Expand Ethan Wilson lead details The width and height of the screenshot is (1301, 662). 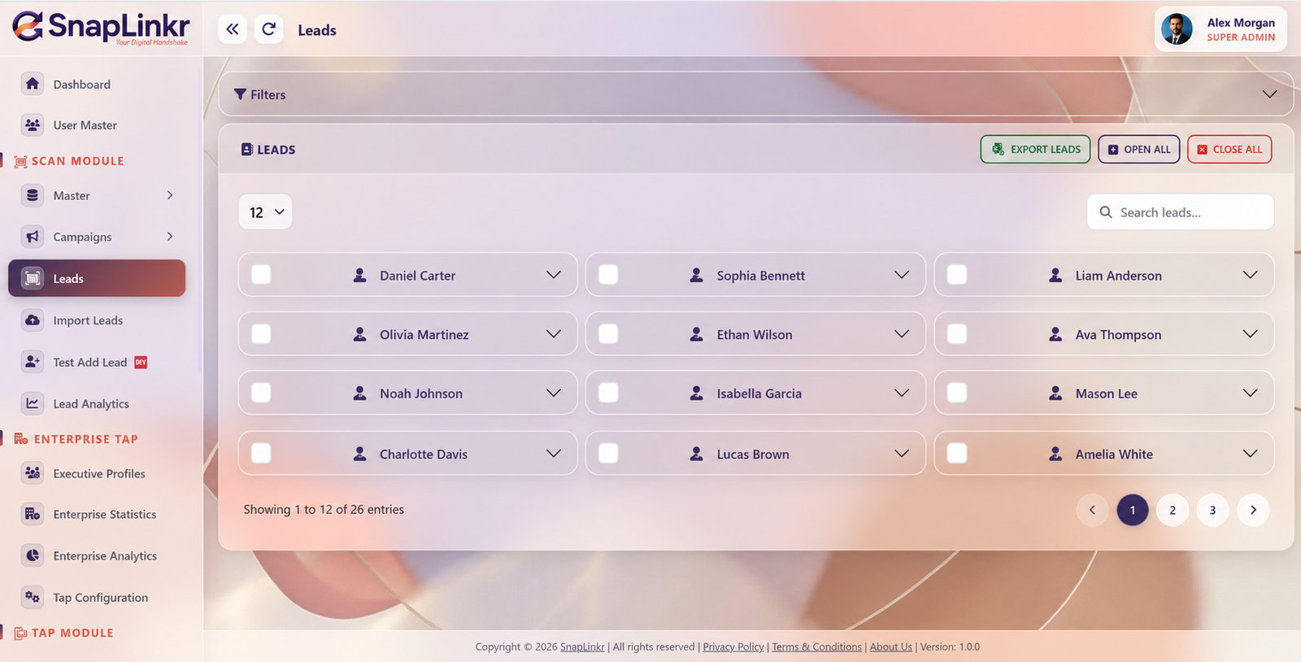(902, 334)
